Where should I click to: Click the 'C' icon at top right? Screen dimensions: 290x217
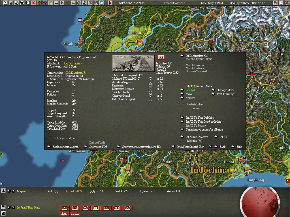click(x=281, y=3)
